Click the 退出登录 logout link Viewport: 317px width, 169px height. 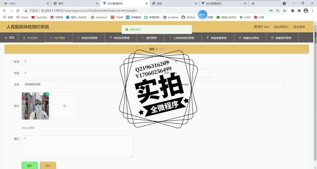[x=299, y=27]
